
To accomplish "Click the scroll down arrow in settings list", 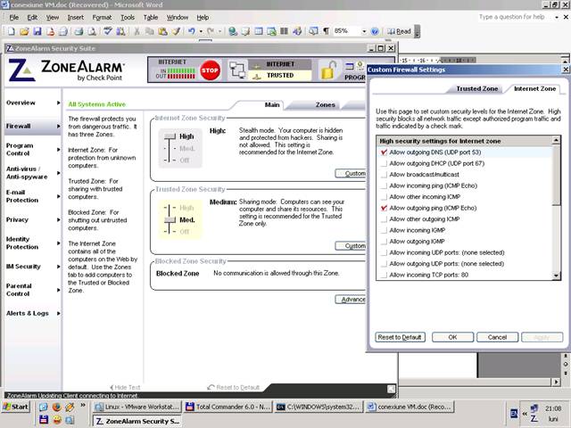I will point(556,276).
